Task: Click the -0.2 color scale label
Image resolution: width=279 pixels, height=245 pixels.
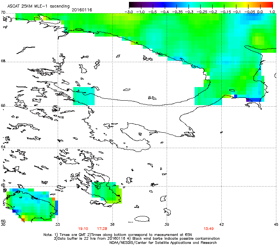Action: 213,12
